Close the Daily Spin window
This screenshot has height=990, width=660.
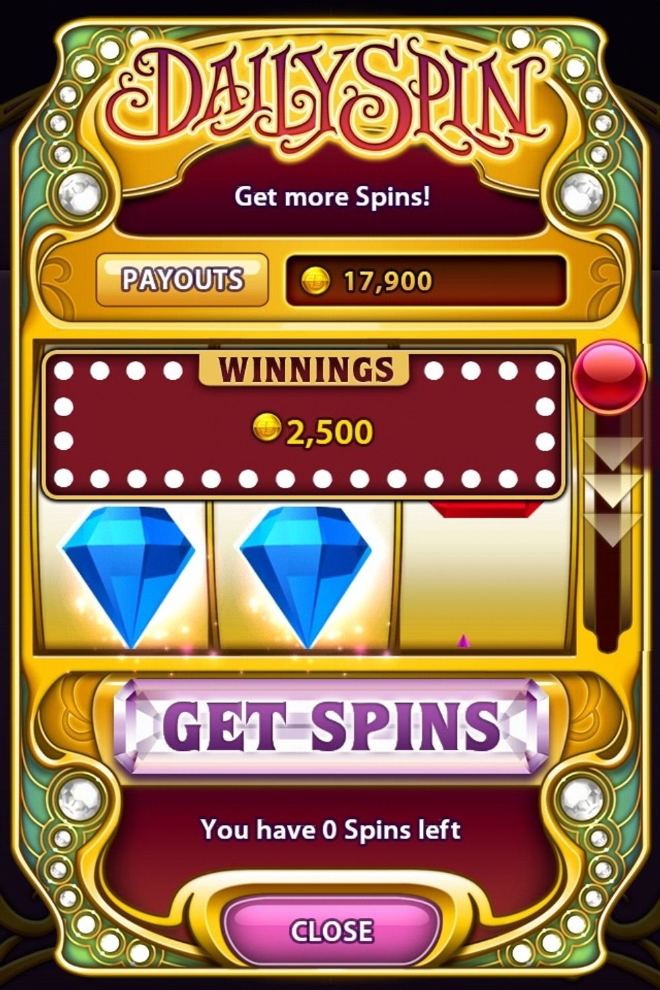(x=331, y=931)
